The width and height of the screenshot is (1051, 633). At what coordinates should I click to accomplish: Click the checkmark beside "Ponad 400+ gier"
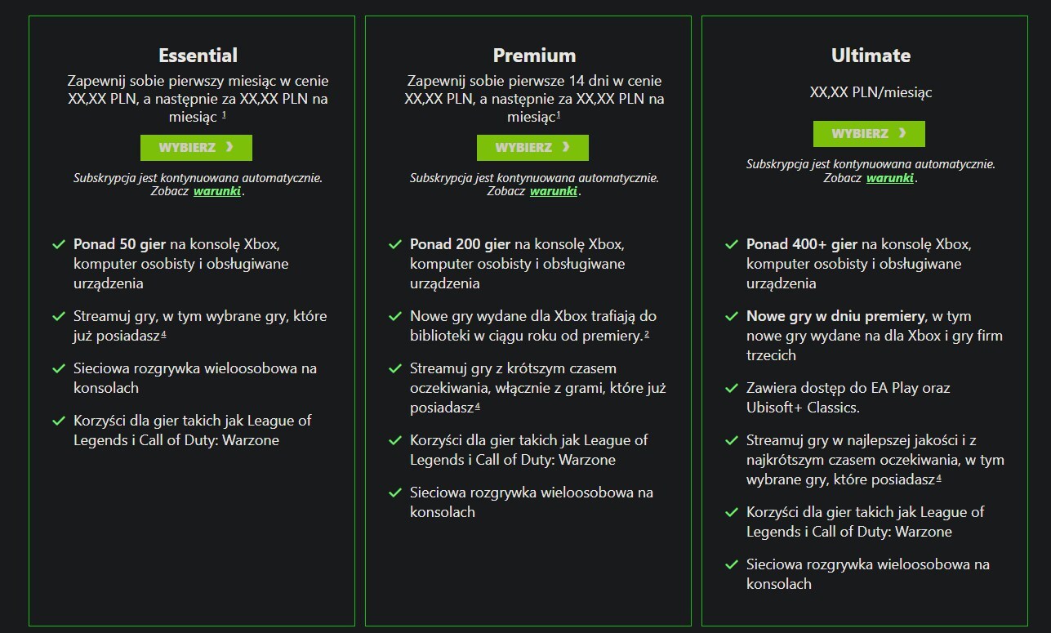pos(732,244)
